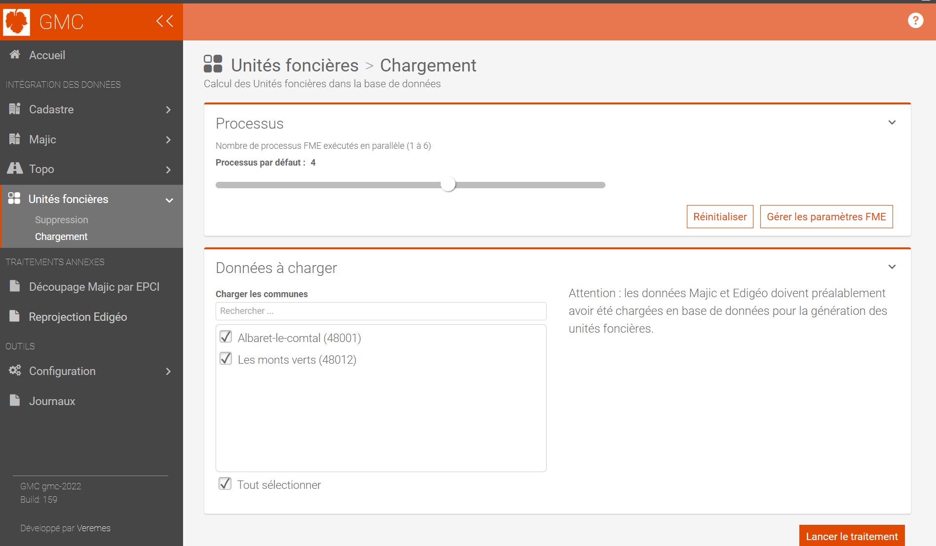
Task: Collapse sidebar with double chevron icon
Action: 165,21
